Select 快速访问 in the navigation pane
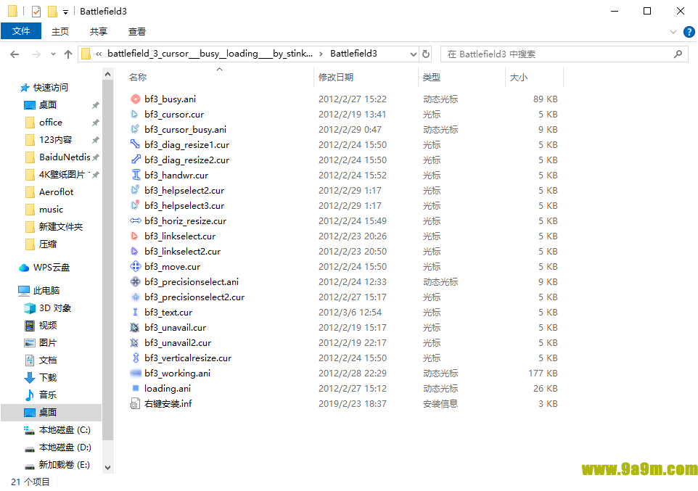Screen dimensions: 698x491 [x=50, y=87]
